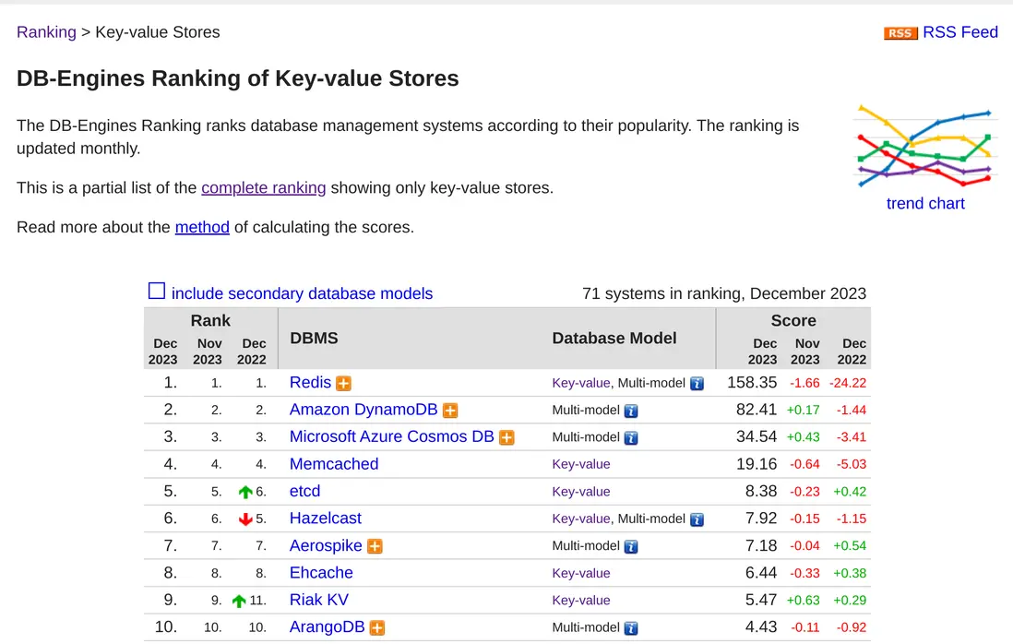The height and width of the screenshot is (644, 1013).
Task: Click the info icon next to Amazon DynamoDB's model
Action: [630, 411]
